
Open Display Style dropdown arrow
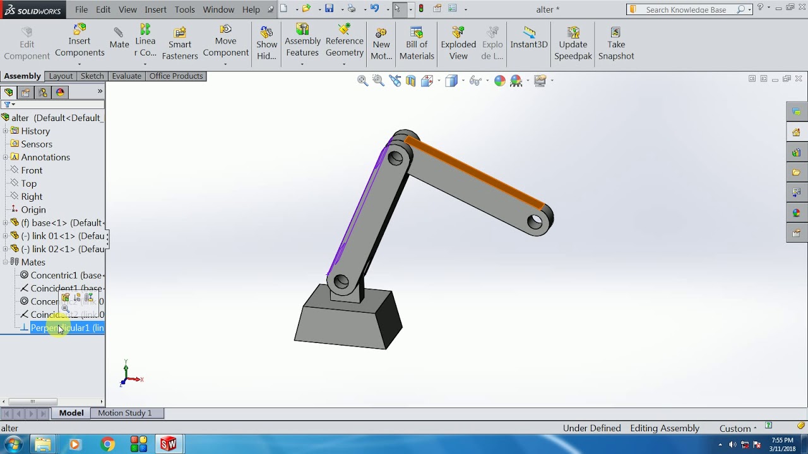(x=463, y=80)
